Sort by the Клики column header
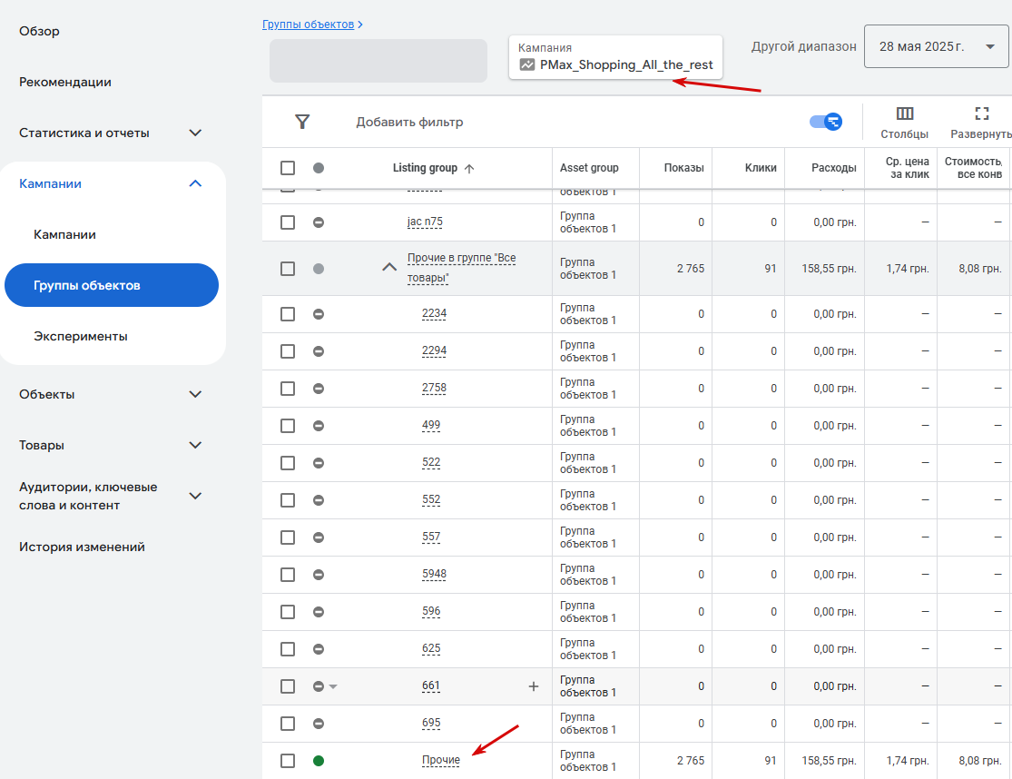 click(761, 168)
